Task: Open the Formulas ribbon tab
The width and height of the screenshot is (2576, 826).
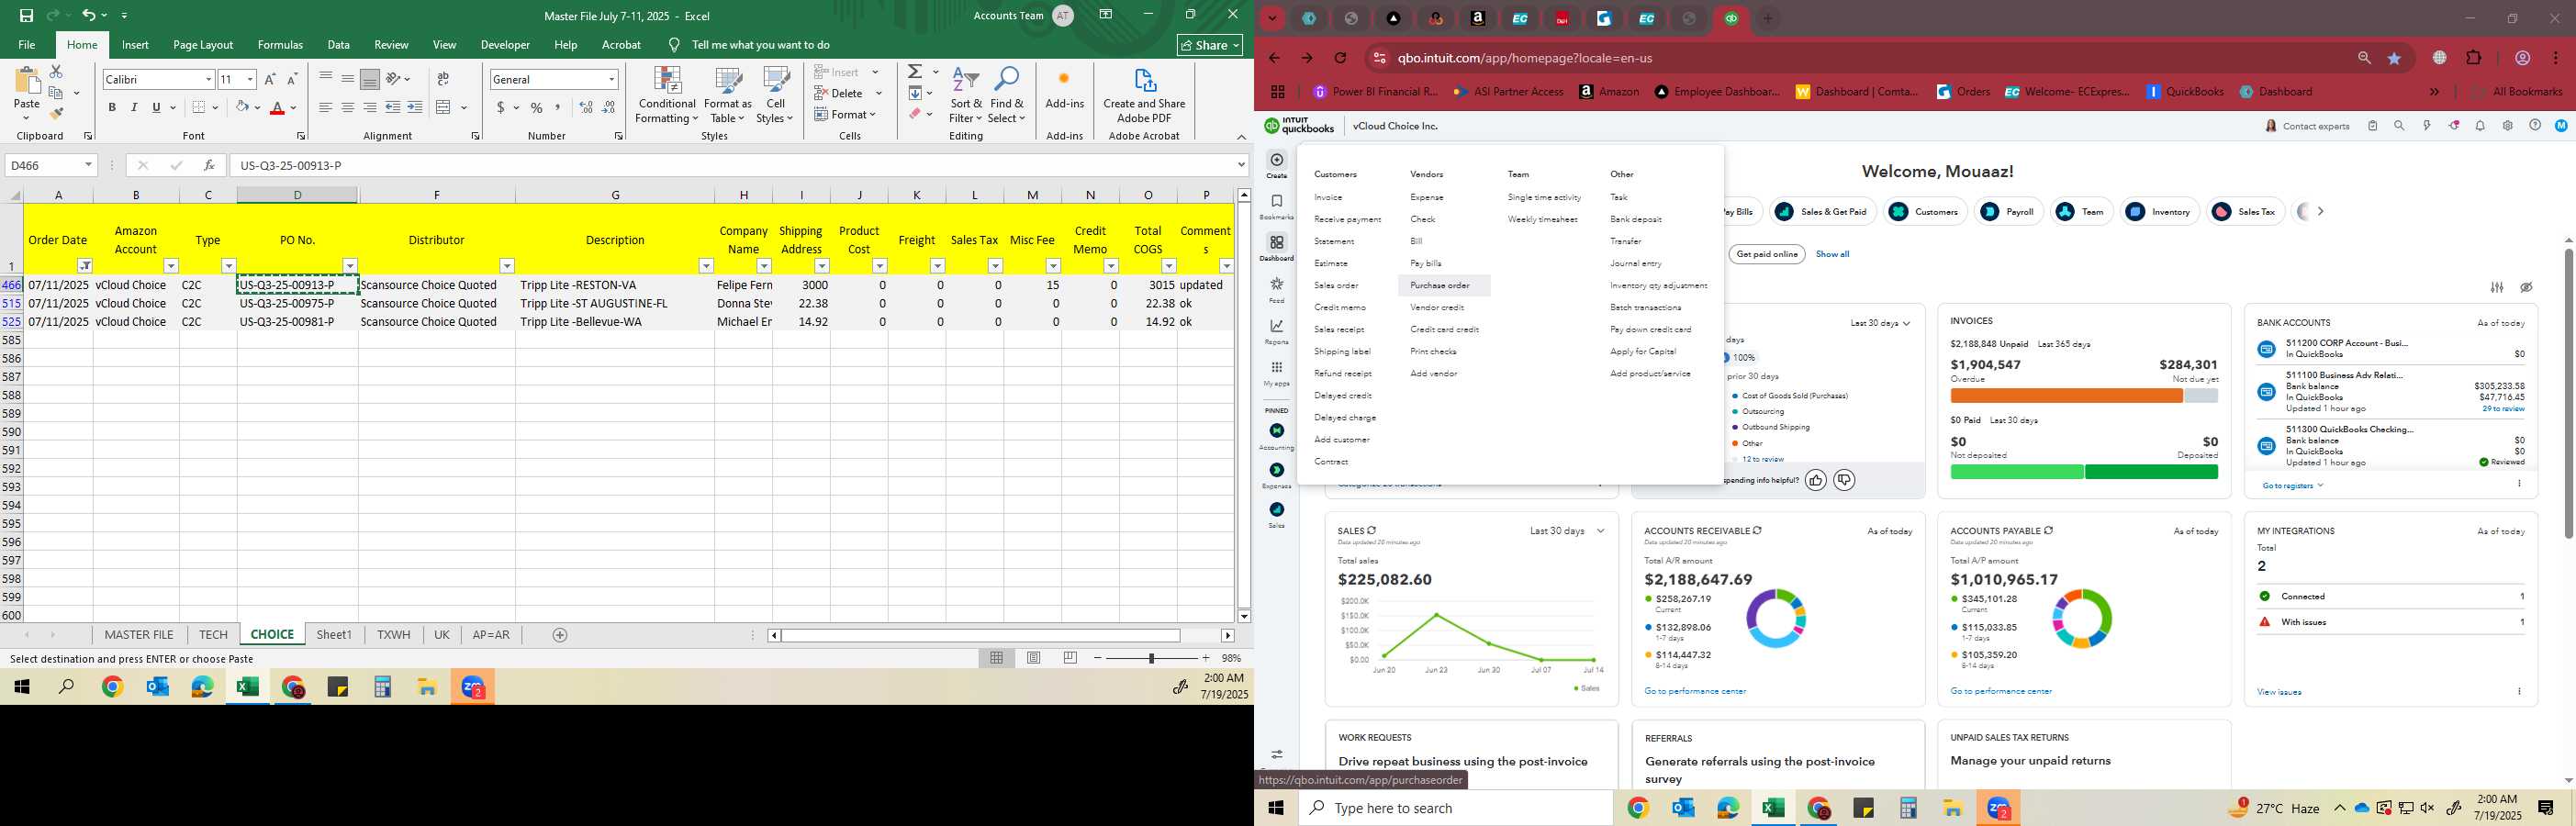Action: coord(280,45)
